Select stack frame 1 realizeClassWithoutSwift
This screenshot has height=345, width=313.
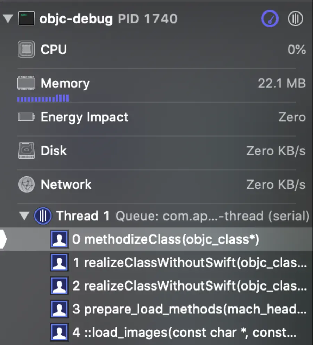pyautogui.click(x=156, y=262)
